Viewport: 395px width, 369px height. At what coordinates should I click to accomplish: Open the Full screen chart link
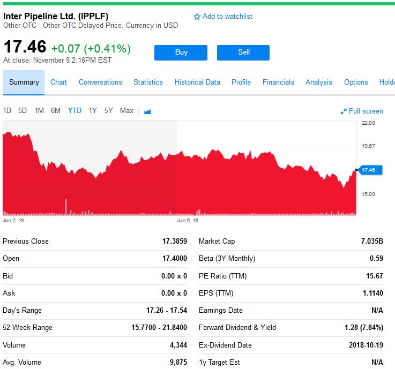pyautogui.click(x=362, y=111)
